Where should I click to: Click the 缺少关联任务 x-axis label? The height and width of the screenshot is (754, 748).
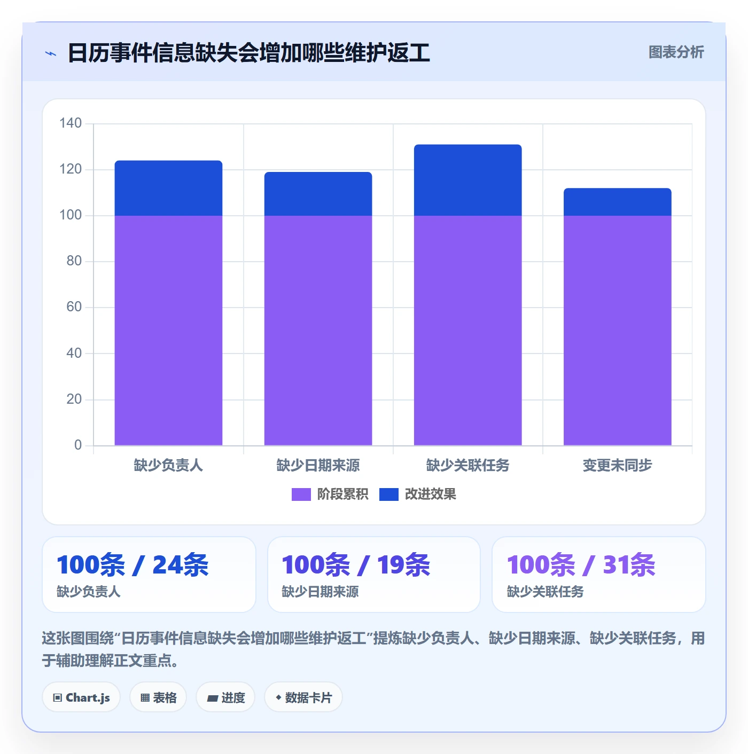pyautogui.click(x=467, y=466)
